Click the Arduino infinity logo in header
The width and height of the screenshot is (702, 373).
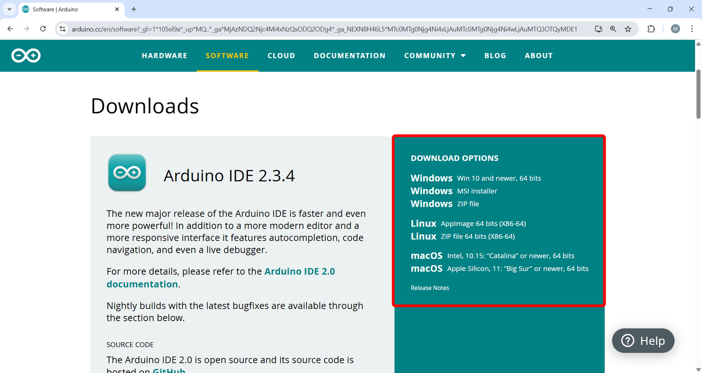(26, 56)
